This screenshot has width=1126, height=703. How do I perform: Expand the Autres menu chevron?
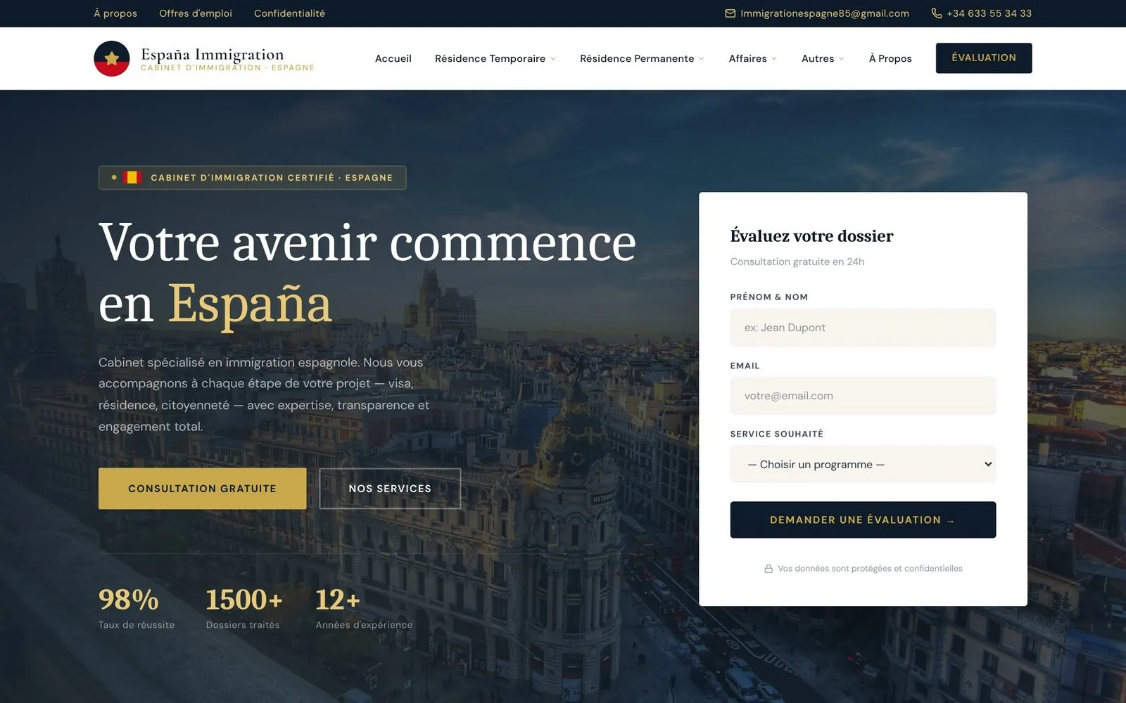pos(842,58)
